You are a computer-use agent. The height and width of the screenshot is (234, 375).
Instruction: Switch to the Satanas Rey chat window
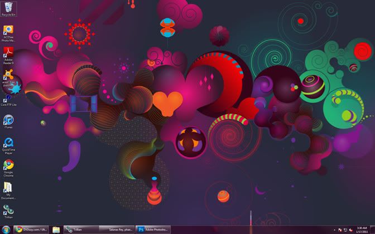click(x=117, y=230)
